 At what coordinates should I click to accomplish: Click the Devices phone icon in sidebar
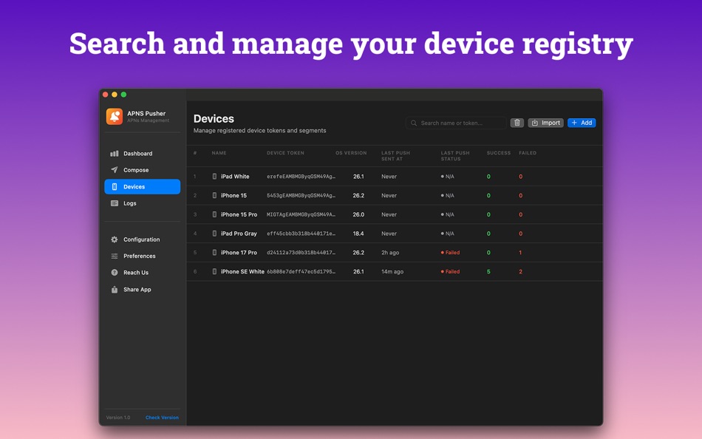(114, 187)
